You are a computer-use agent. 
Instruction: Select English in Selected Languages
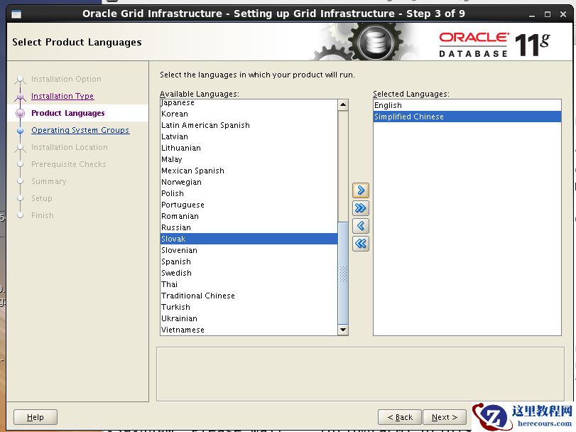coord(467,105)
